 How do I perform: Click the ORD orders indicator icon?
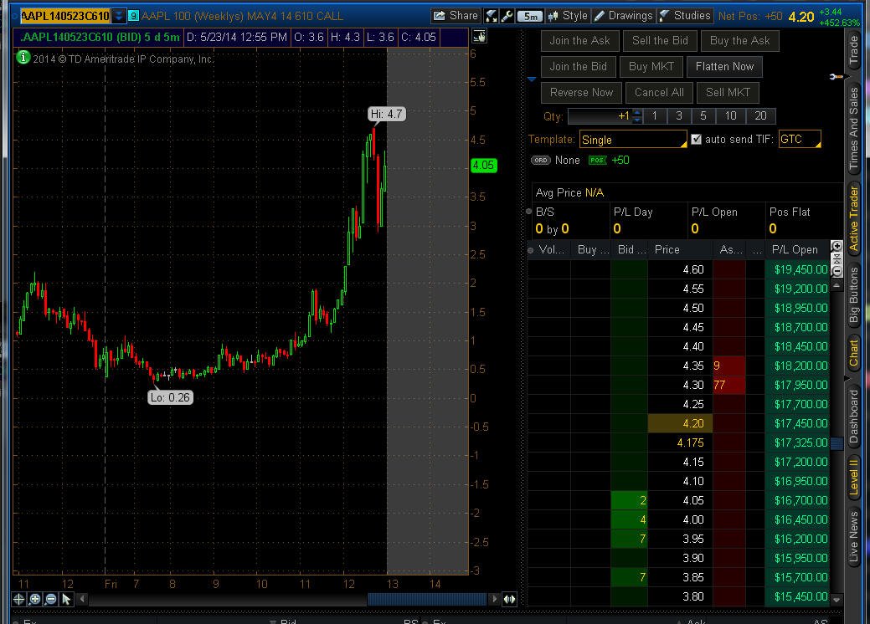tap(540, 160)
